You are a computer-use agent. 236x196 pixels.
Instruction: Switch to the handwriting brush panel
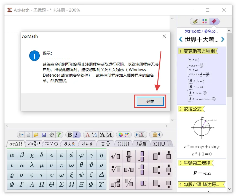[x=195, y=21]
